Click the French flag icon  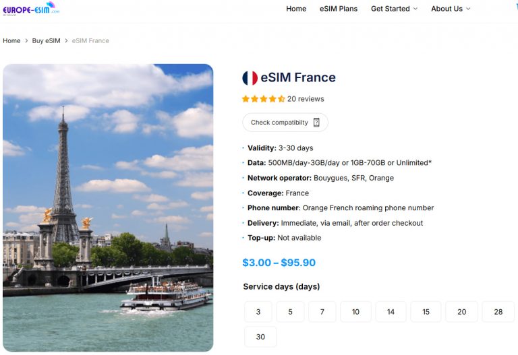[250, 78]
